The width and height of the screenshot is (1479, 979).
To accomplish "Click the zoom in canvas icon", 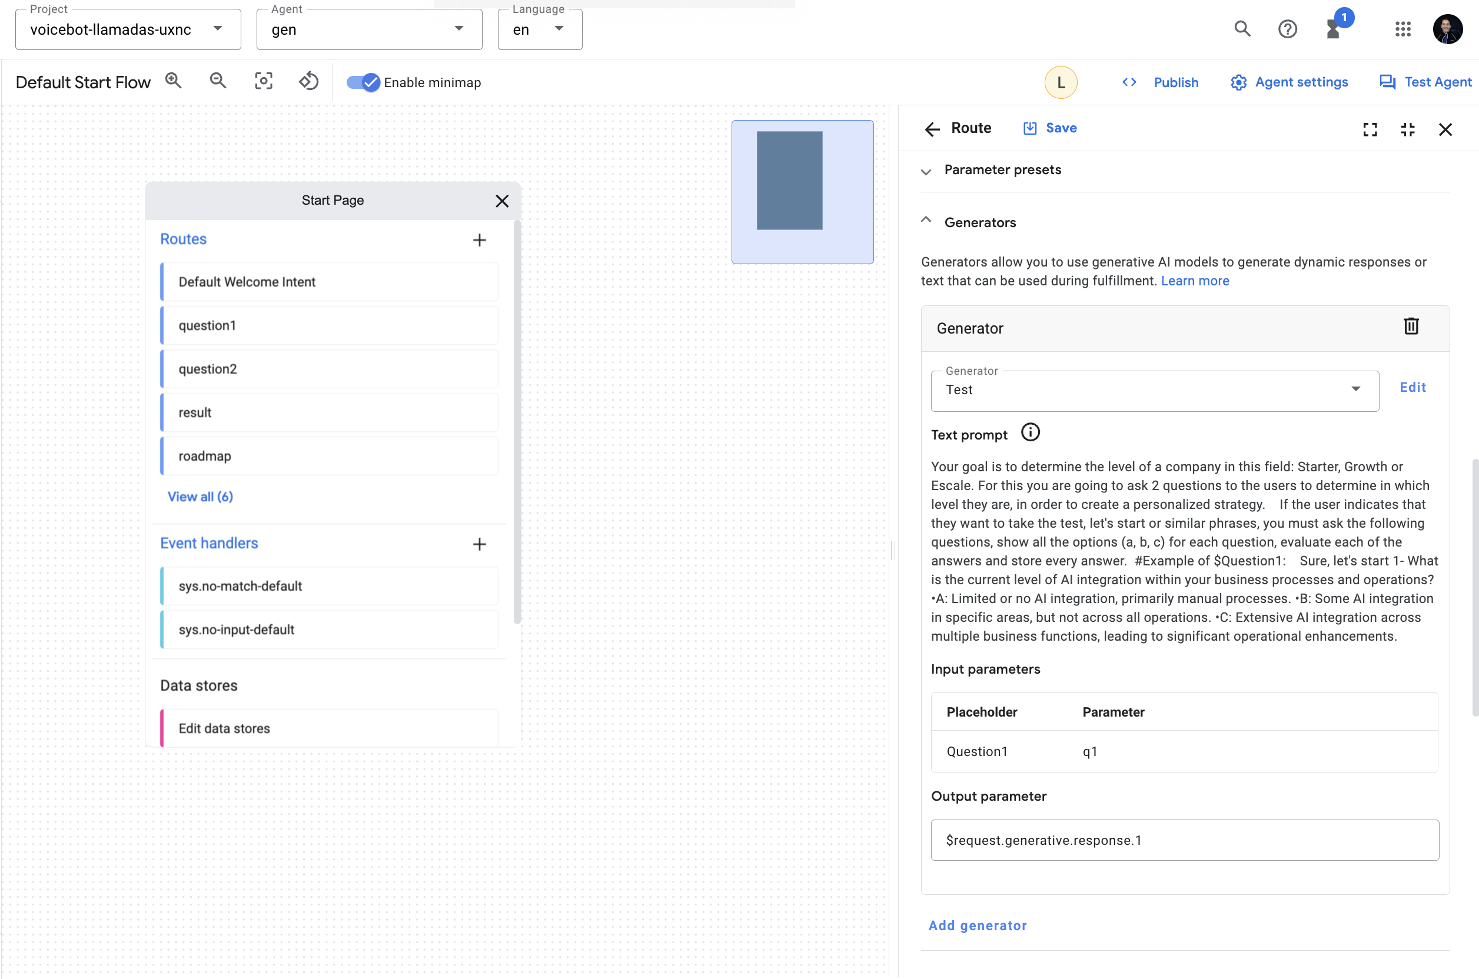I will click(x=173, y=81).
